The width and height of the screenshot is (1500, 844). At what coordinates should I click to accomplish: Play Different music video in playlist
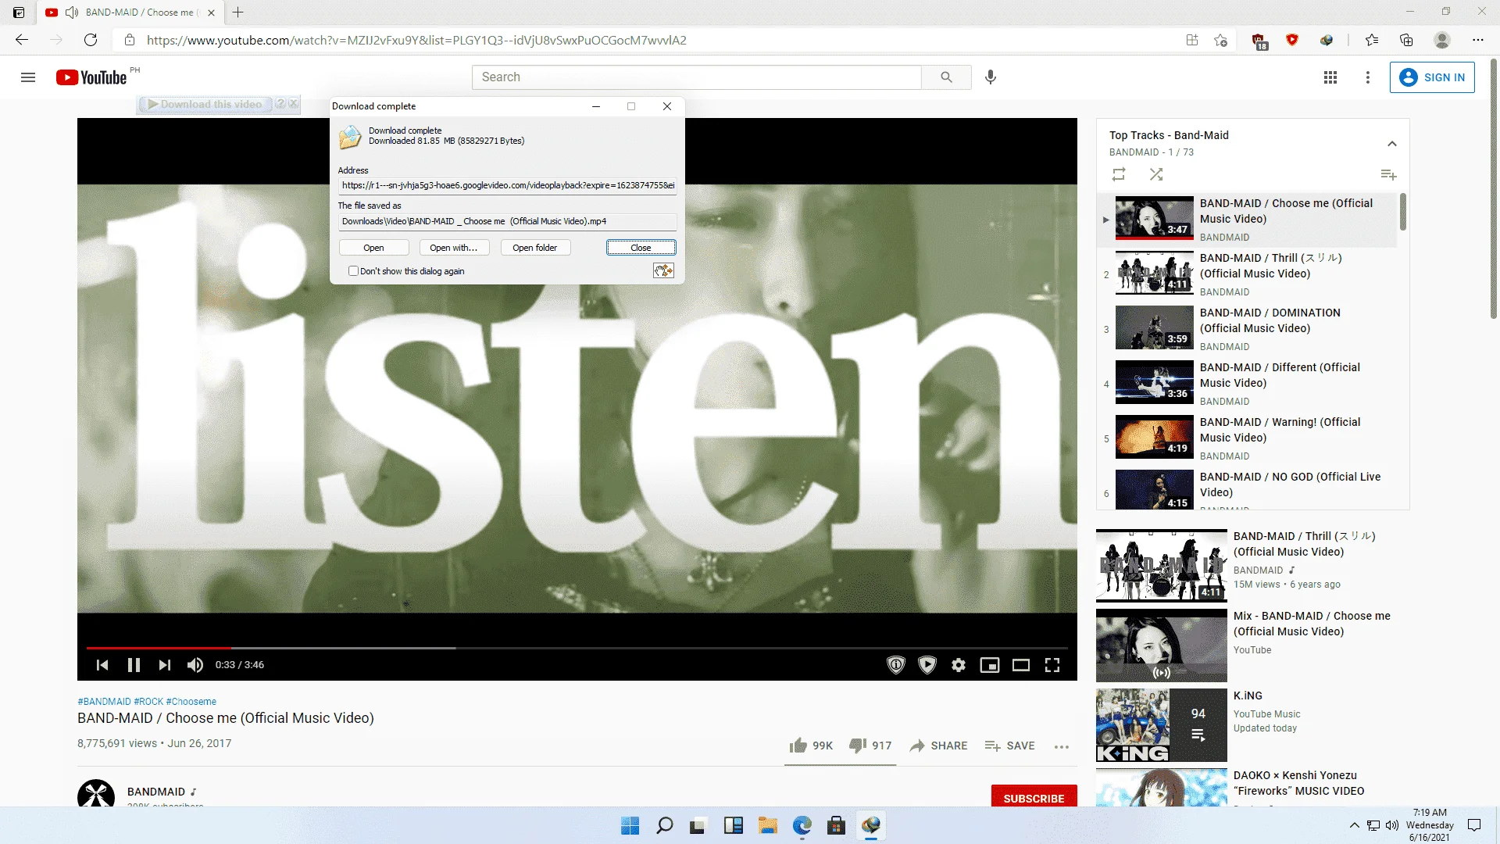(1247, 384)
